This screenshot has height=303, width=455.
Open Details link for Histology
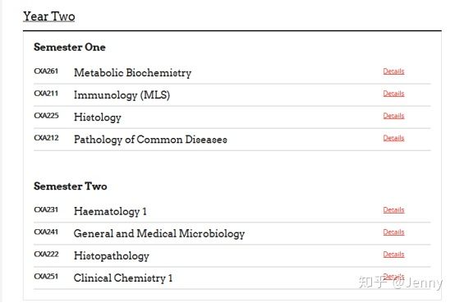393,116
